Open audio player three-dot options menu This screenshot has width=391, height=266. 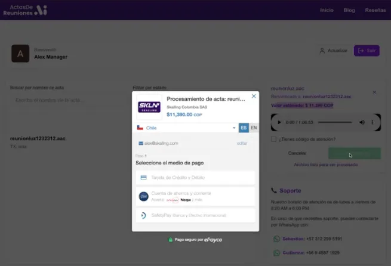tap(372, 122)
